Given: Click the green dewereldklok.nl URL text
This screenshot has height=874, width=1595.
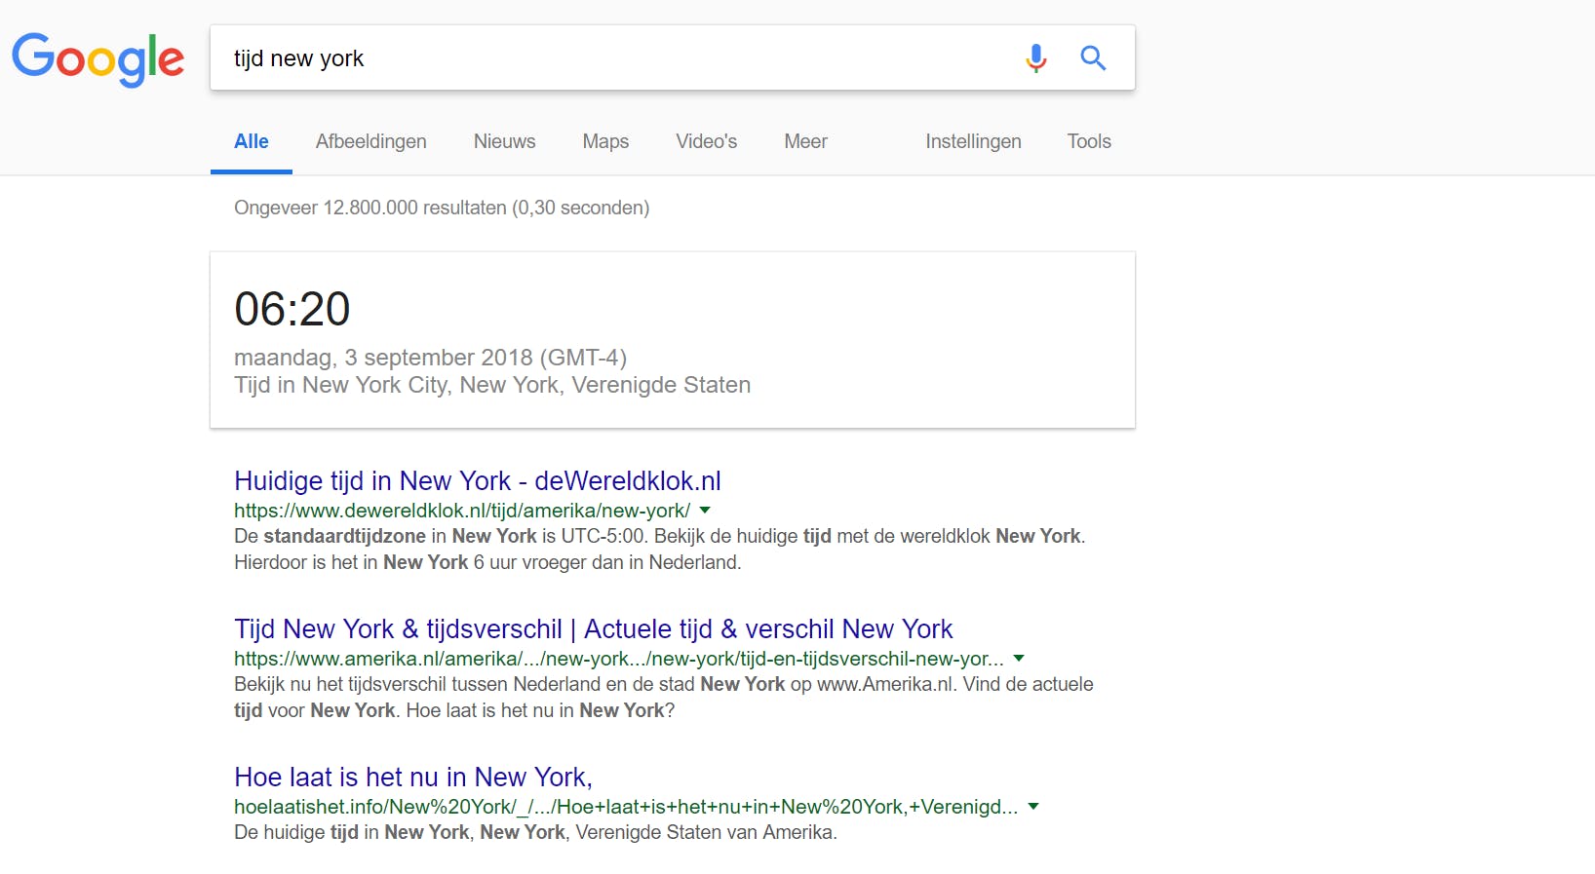Looking at the screenshot, I should [x=462, y=510].
